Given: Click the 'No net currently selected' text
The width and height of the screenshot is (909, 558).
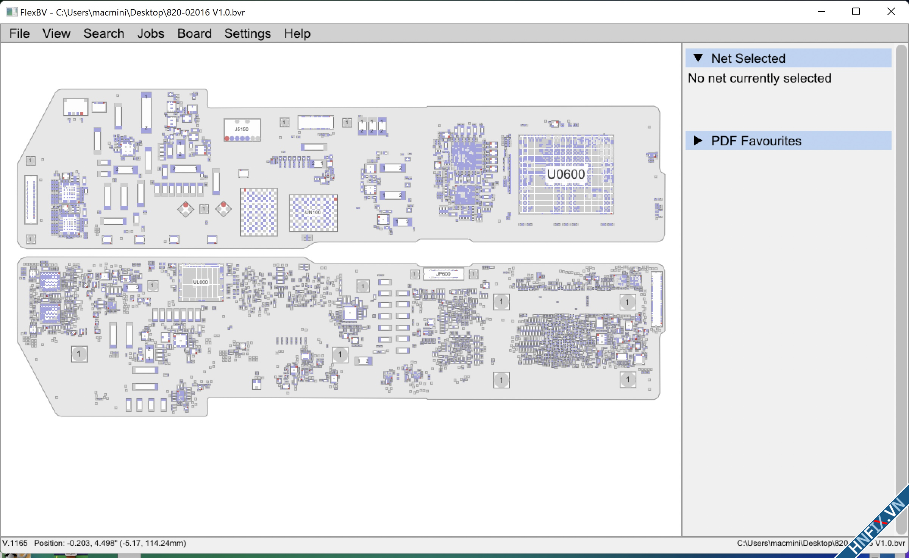Looking at the screenshot, I should [x=759, y=78].
